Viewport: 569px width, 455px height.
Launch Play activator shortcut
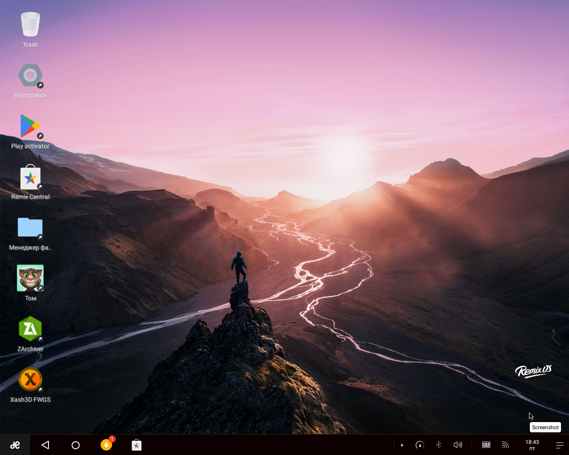[x=30, y=126]
